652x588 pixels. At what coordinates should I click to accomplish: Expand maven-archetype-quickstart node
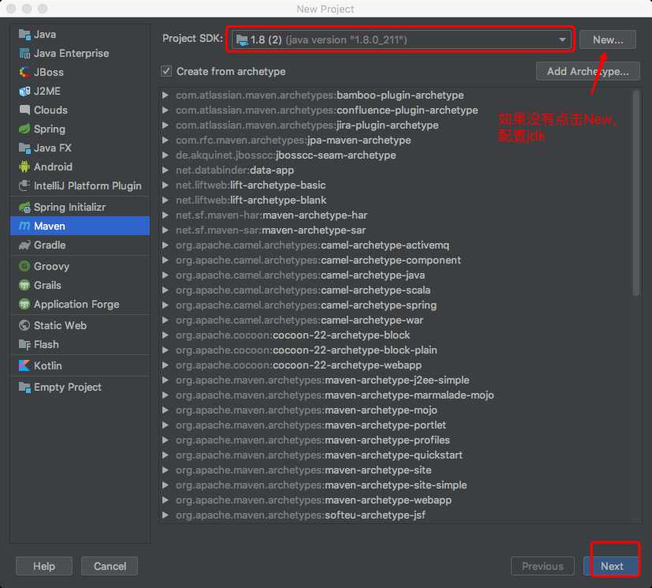click(x=166, y=455)
